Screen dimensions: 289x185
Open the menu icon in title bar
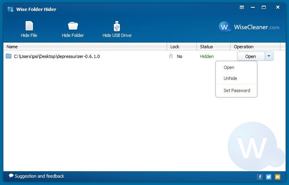pyautogui.click(x=242, y=7)
